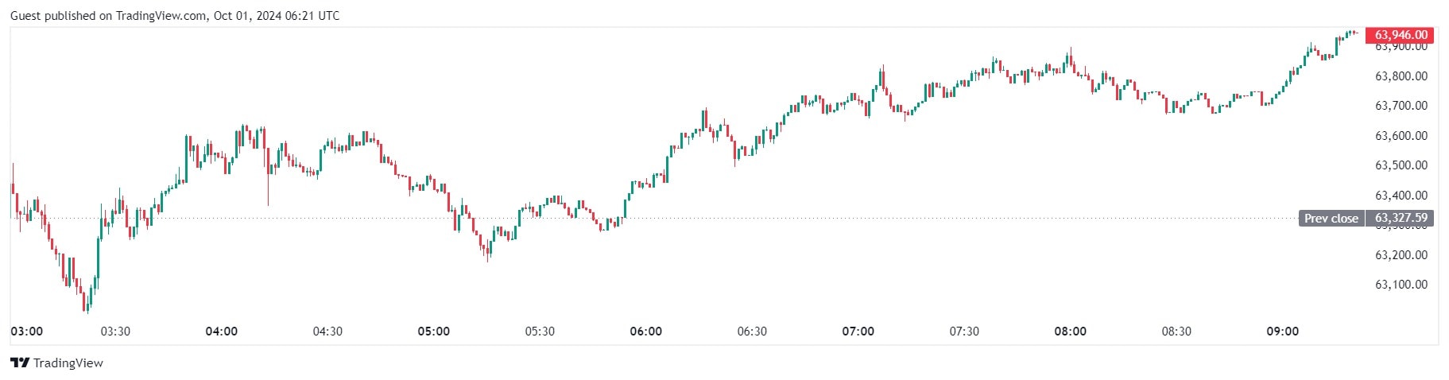The image size is (1449, 380).
Task: Click the TradingView brand name text
Action: pyautogui.click(x=68, y=363)
